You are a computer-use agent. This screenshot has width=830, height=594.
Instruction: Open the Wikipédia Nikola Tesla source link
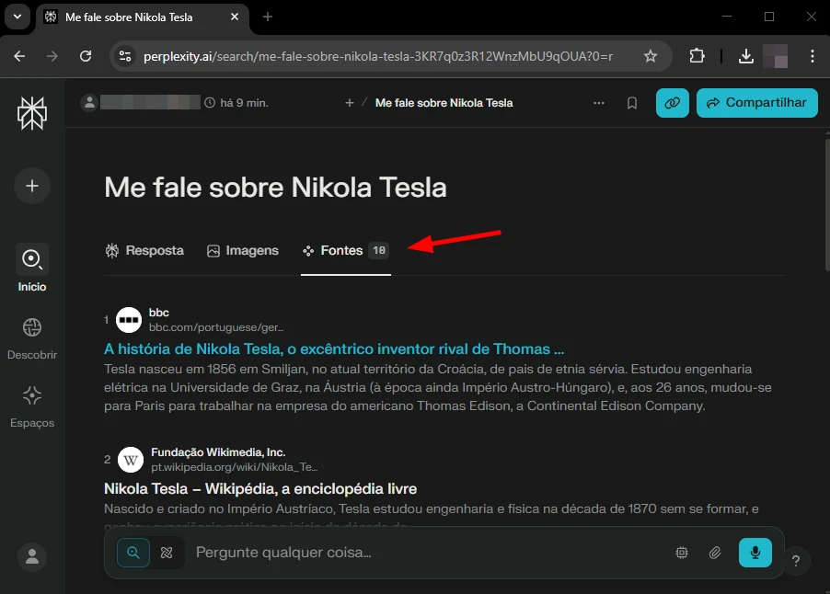260,489
